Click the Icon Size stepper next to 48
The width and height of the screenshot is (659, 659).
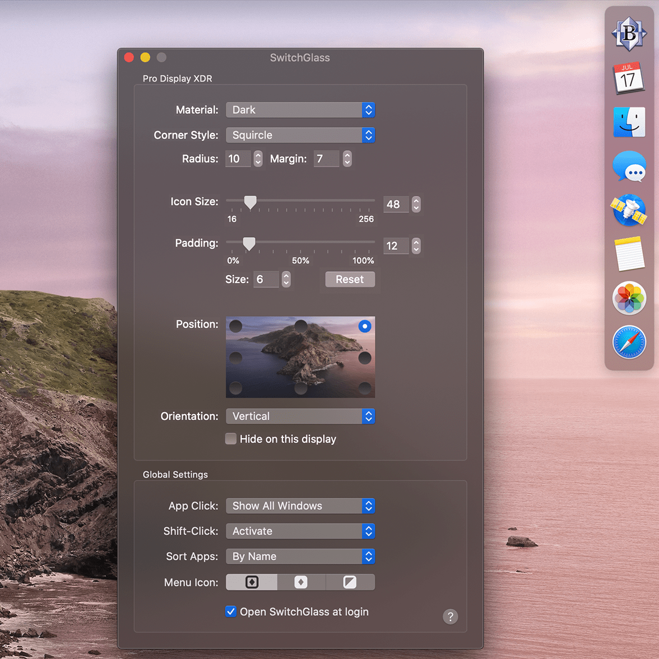[416, 204]
